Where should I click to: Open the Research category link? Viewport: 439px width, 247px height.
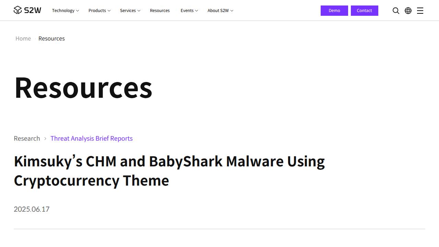tap(27, 138)
